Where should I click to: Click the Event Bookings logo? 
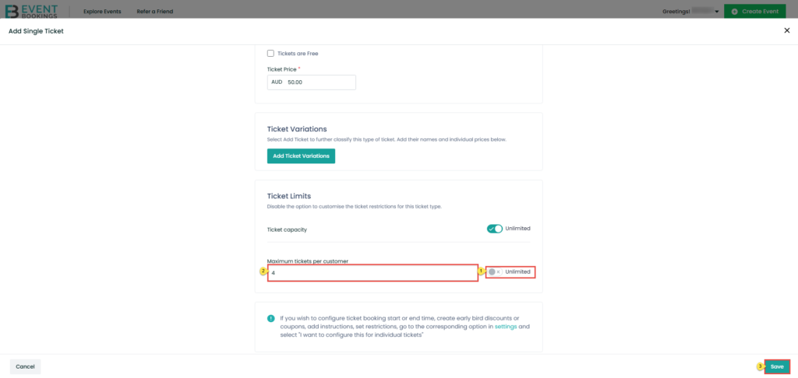tap(31, 11)
